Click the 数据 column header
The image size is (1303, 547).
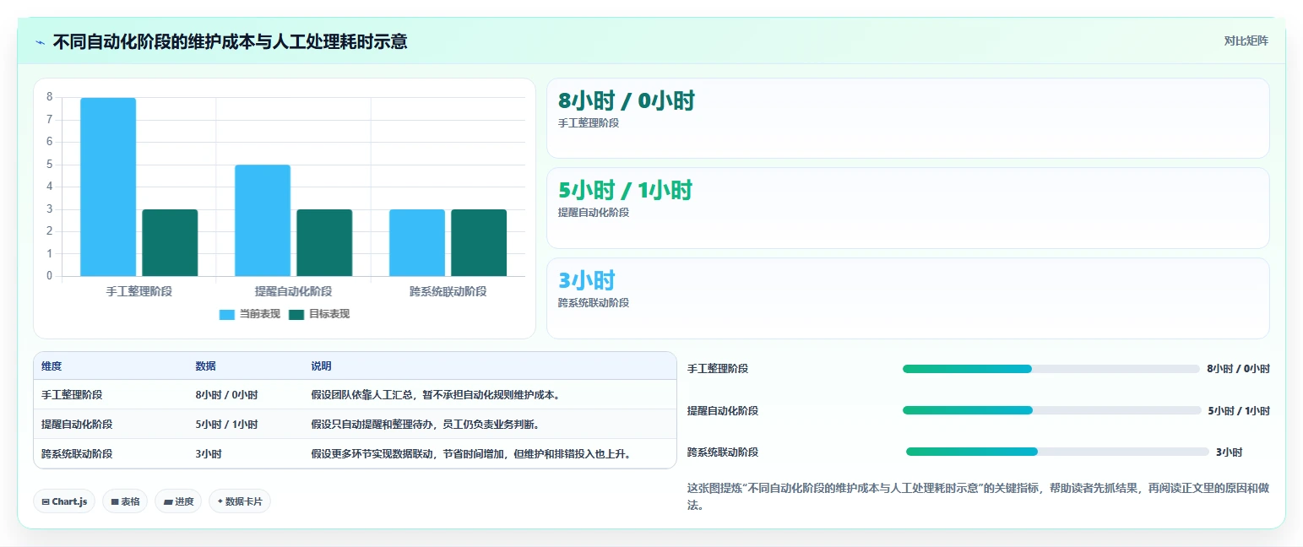pyautogui.click(x=205, y=366)
